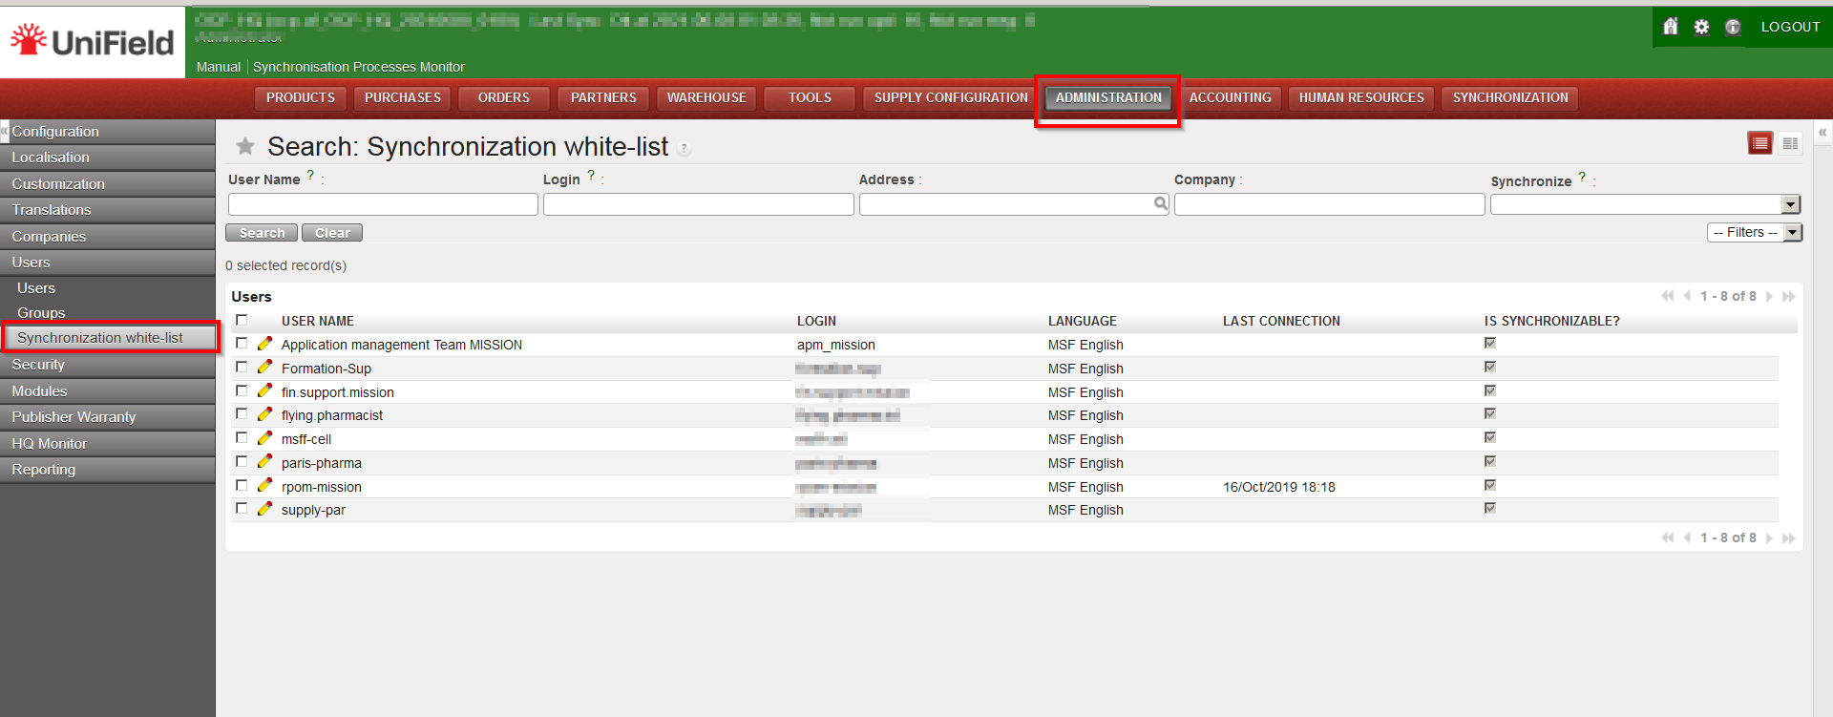The width and height of the screenshot is (1833, 717).
Task: Open preferences gear icon
Action: pos(1701,27)
